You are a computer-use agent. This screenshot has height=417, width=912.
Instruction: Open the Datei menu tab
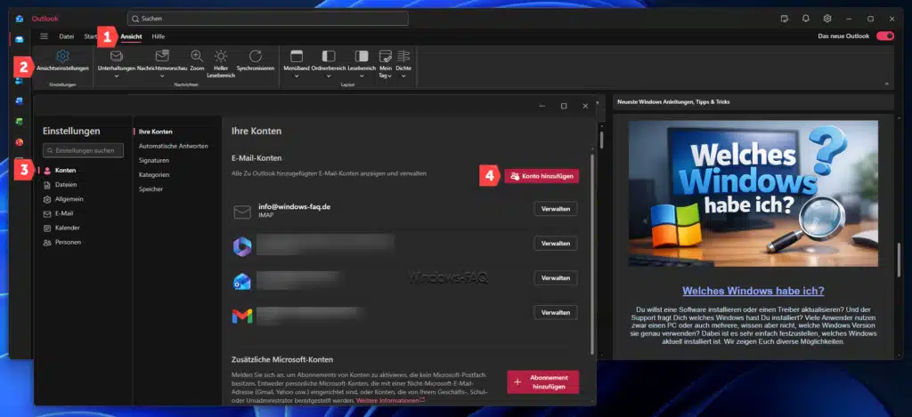[67, 36]
